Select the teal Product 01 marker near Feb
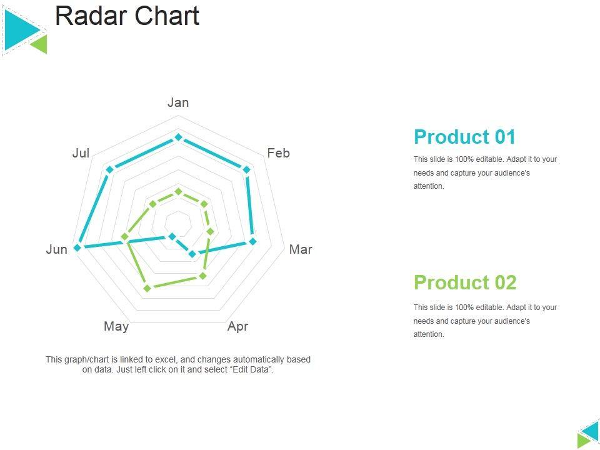This screenshot has width=600, height=450. [x=246, y=169]
